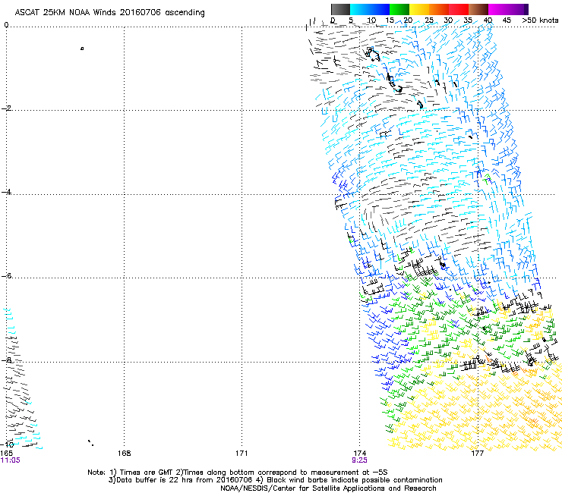Click the "45" legend scale label
The image size is (562, 493).
pos(507,20)
